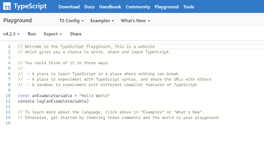
Task: Click line number 1 in the gutter
Action: (9, 46)
